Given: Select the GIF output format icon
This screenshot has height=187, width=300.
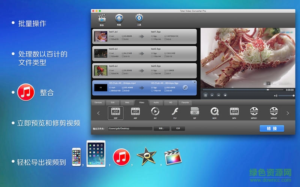Looking at the screenshot, I should tap(195, 111).
